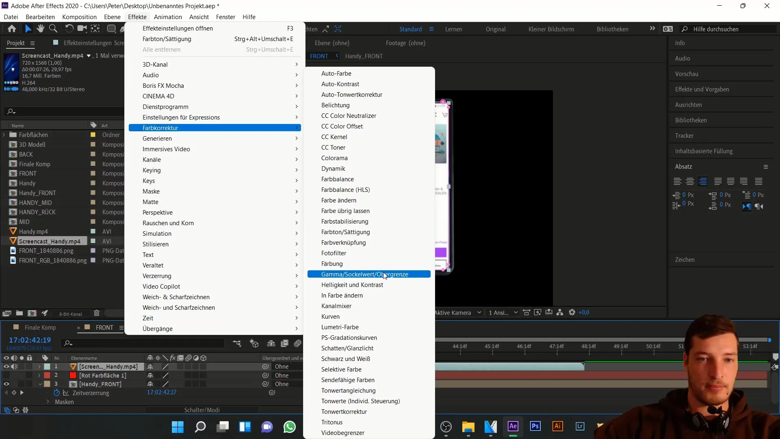This screenshot has height=439, width=780.
Task: Open Photoshop icon in Windows taskbar
Action: (535, 426)
